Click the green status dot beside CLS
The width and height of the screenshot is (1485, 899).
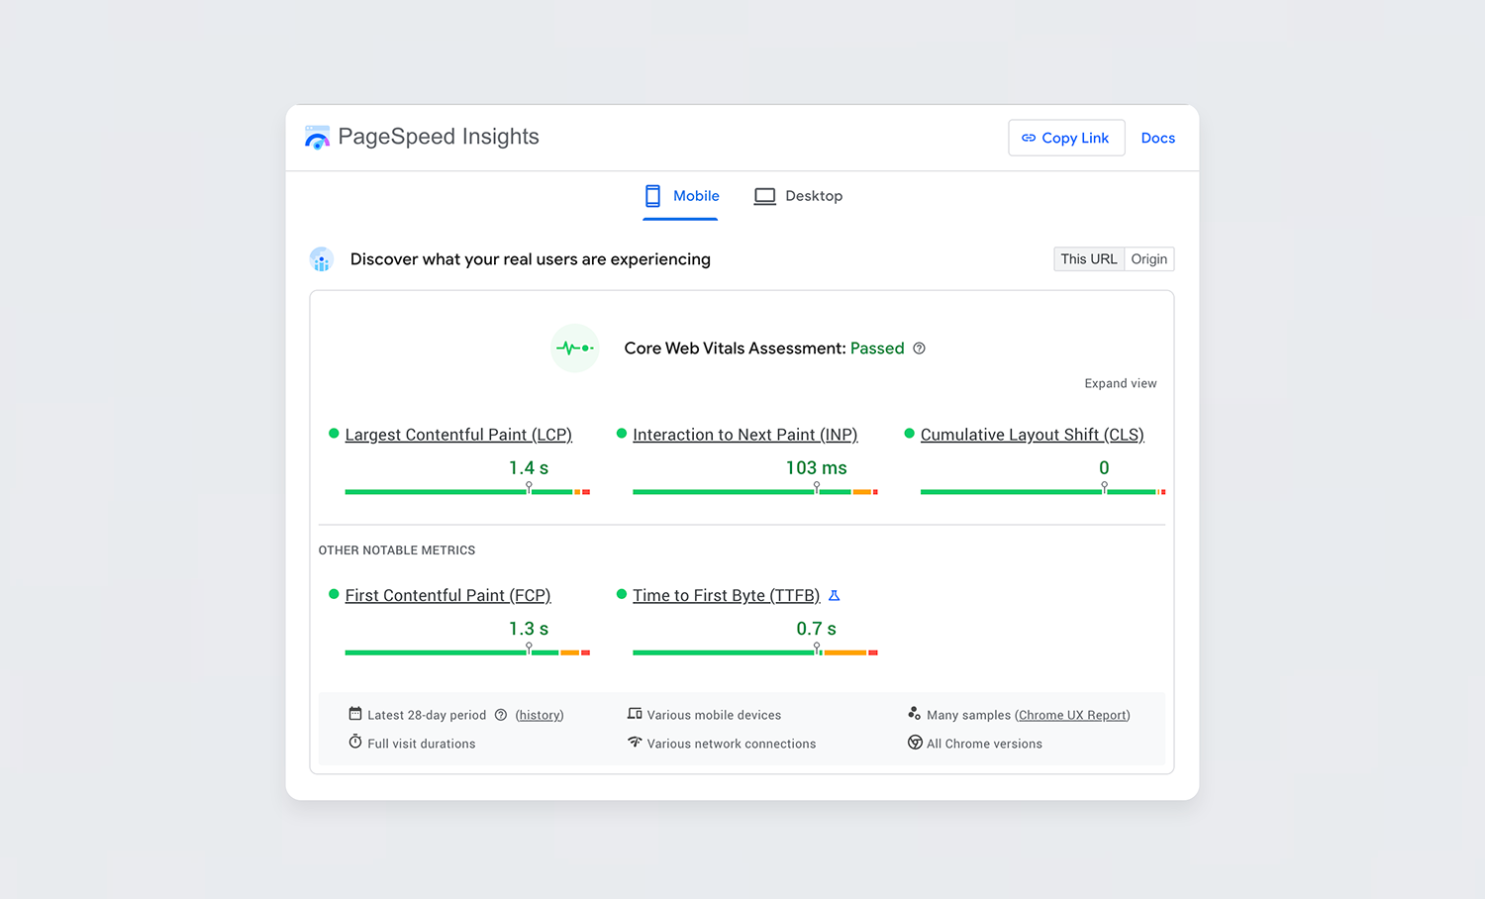point(910,434)
